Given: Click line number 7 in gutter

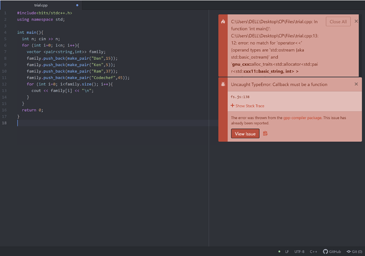Looking at the screenshot, I should (5, 52).
